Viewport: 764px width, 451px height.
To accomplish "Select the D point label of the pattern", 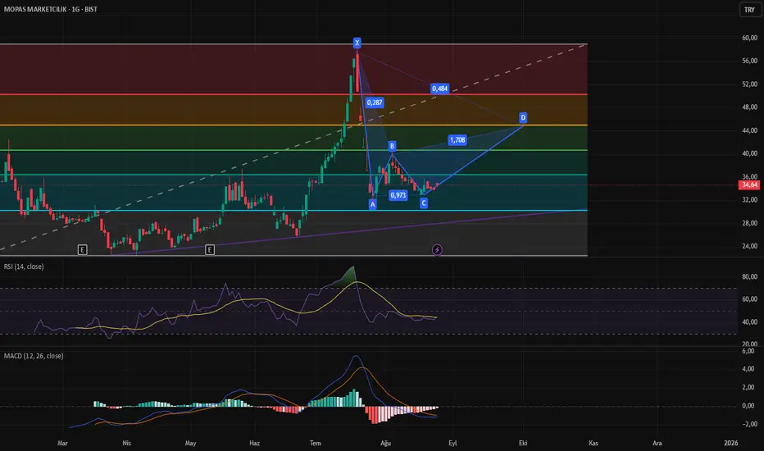I will [523, 117].
